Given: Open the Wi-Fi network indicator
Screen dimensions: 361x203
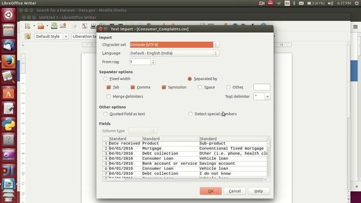Looking at the screenshot, I should coord(279,3).
